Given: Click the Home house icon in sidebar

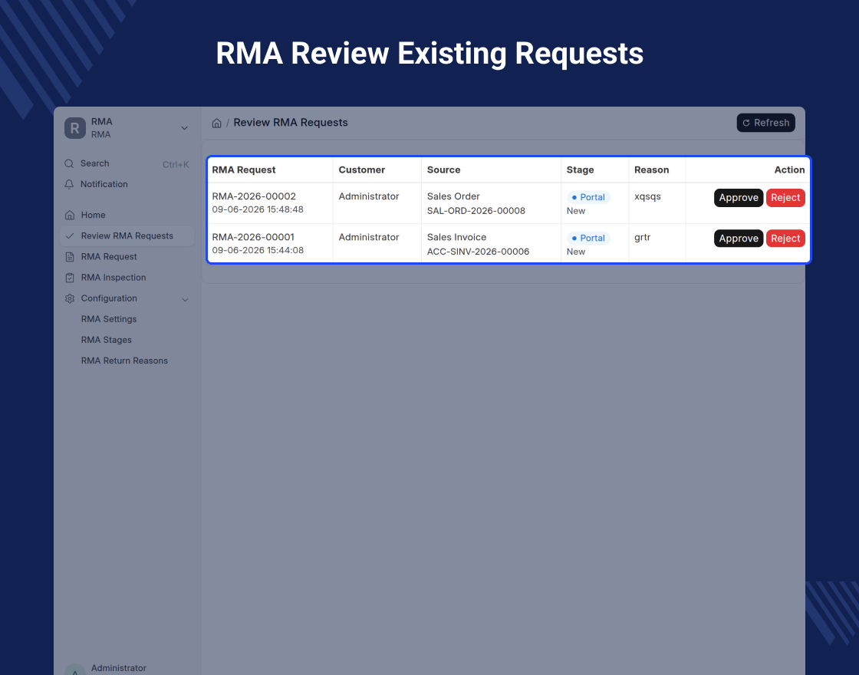Looking at the screenshot, I should tap(70, 216).
